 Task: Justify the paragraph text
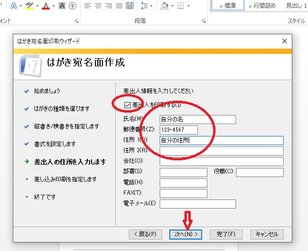(x=120, y=6)
